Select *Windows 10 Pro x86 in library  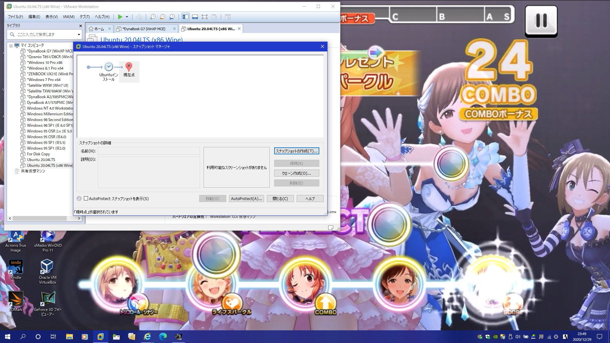click(x=44, y=63)
